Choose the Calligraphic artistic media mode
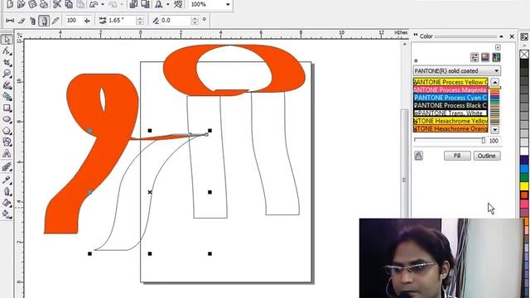This screenshot has width=530, height=298. click(44, 21)
